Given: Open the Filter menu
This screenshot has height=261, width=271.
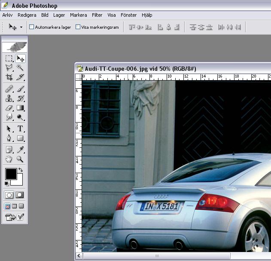Looking at the screenshot, I should (x=97, y=15).
